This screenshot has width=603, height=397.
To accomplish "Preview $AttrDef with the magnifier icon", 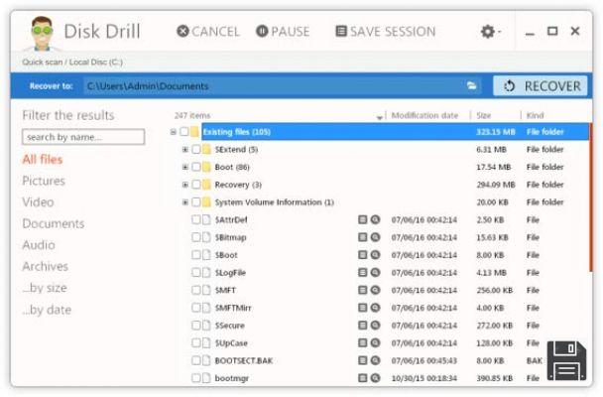I will tap(375, 219).
